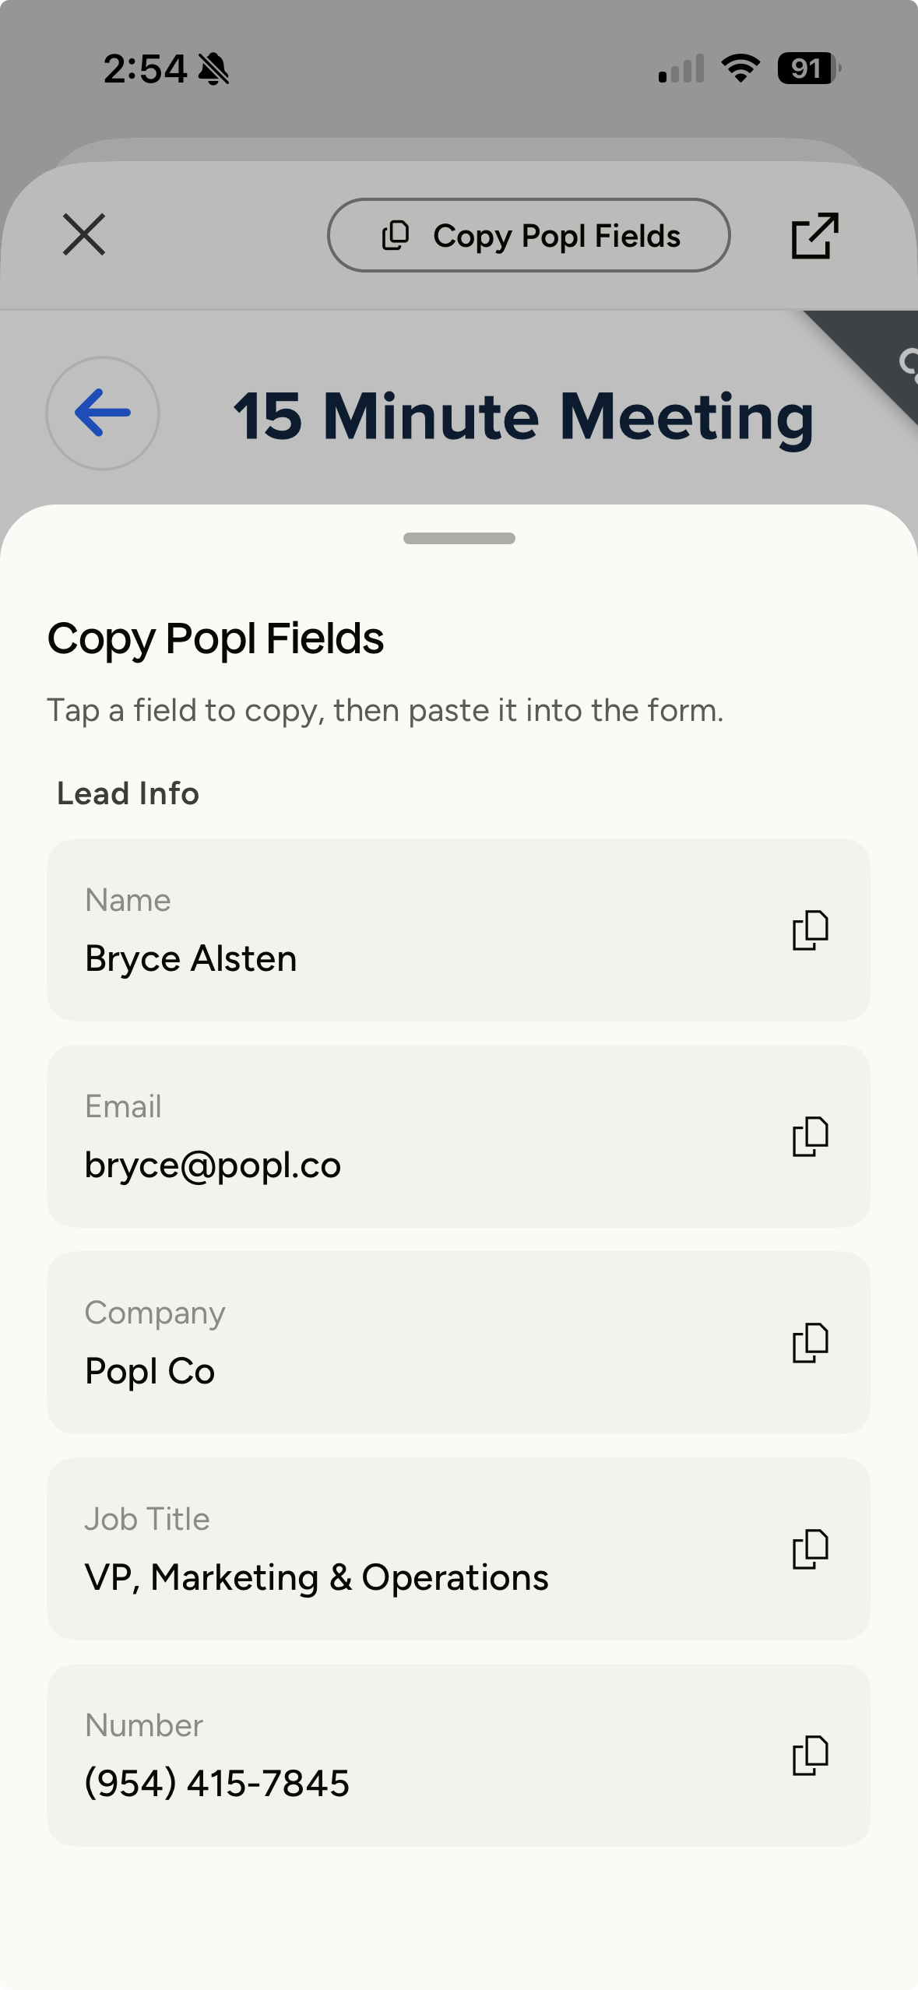
Task: Copy the Name field value icon
Action: pyautogui.click(x=810, y=930)
